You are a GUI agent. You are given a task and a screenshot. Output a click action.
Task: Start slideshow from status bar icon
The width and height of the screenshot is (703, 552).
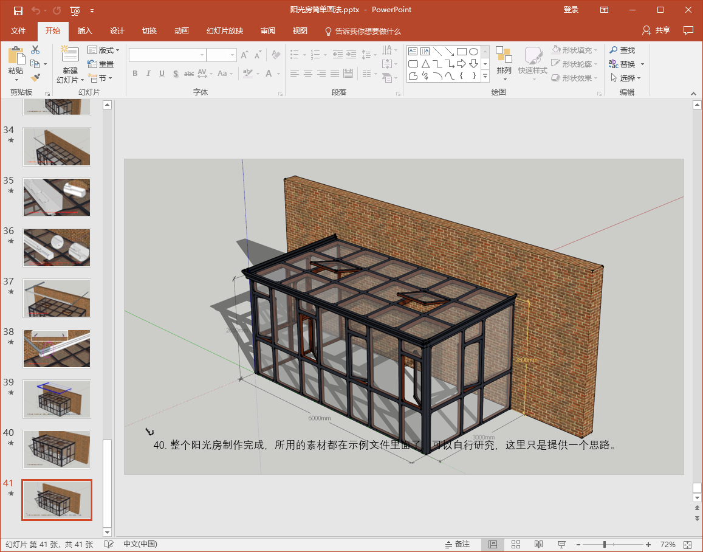click(x=561, y=544)
